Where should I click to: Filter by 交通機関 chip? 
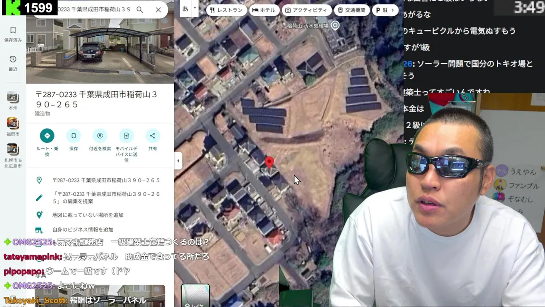[x=352, y=10]
